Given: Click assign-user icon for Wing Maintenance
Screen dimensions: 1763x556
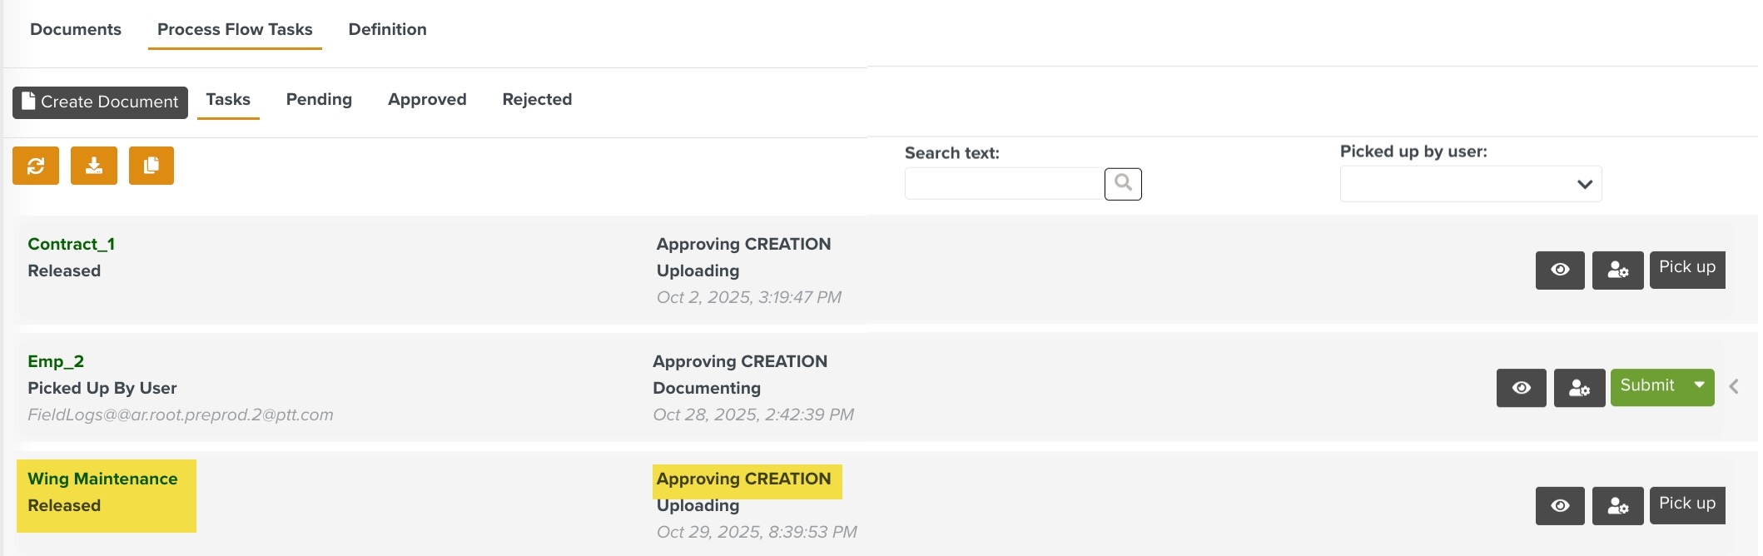Looking at the screenshot, I should (x=1617, y=506).
